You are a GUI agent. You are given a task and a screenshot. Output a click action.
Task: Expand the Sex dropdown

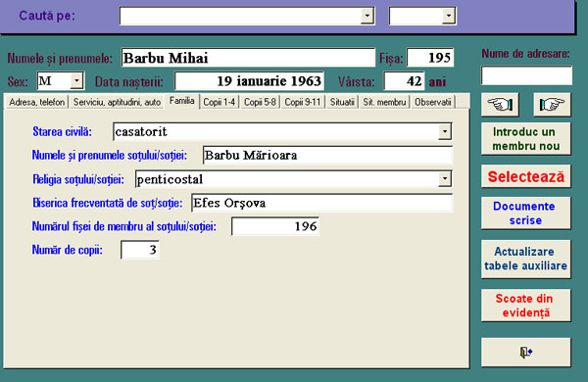point(76,80)
